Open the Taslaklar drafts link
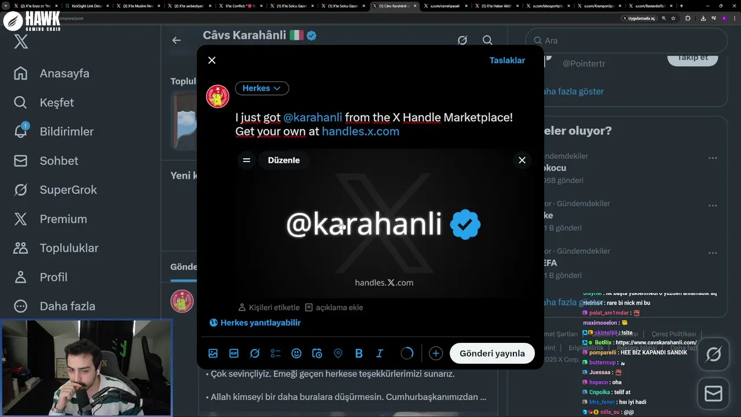741x417 pixels. (x=507, y=60)
